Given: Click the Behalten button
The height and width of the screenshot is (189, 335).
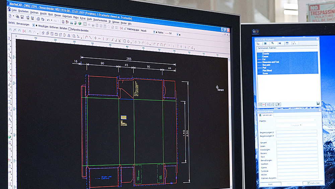Looking at the screenshot, I should tap(63, 28).
